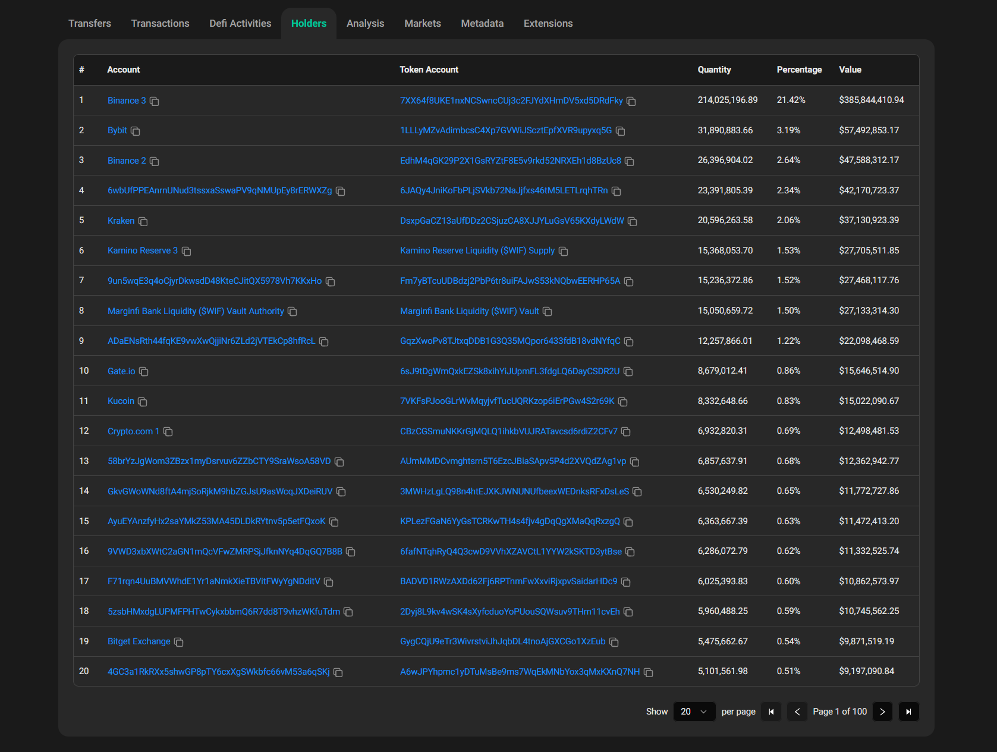Open the Kraken account link
Image resolution: width=997 pixels, height=752 pixels.
(121, 221)
